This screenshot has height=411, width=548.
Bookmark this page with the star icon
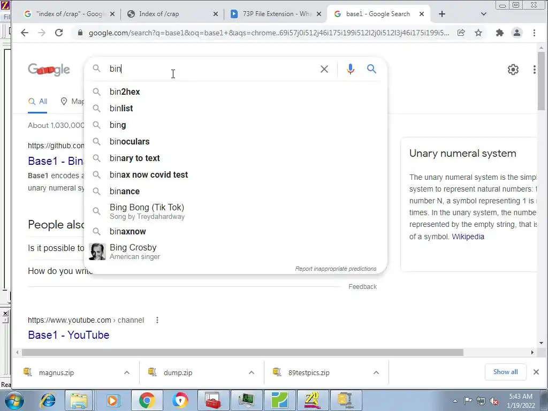(x=478, y=33)
